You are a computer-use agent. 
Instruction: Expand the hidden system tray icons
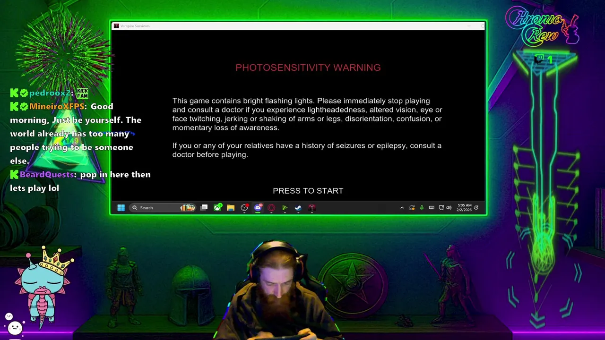[x=402, y=208]
